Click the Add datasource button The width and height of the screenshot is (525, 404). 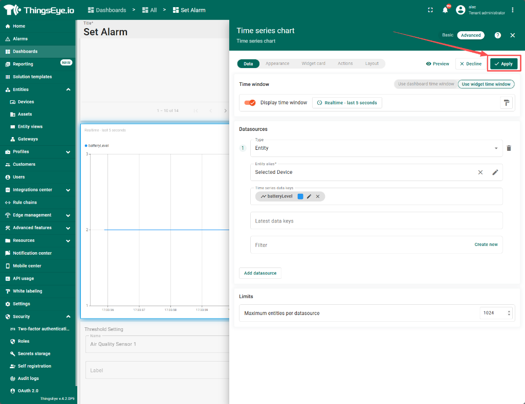260,273
